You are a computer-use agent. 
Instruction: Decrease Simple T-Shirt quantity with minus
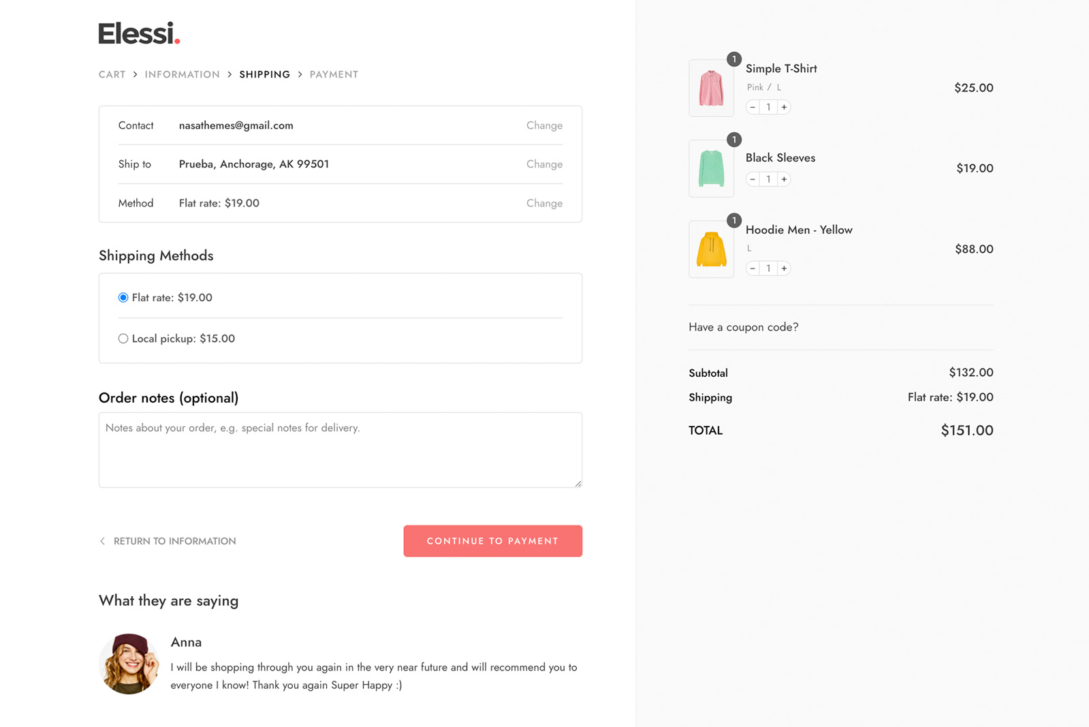pyautogui.click(x=753, y=107)
